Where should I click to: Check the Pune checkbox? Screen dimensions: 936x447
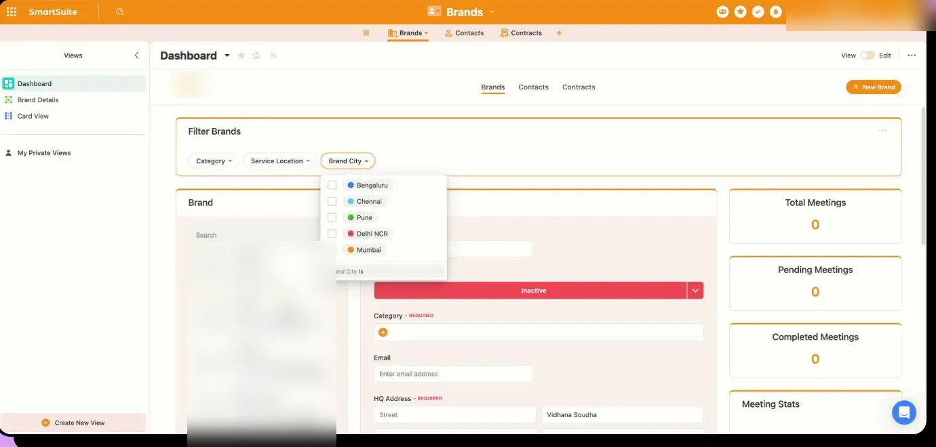click(x=332, y=217)
